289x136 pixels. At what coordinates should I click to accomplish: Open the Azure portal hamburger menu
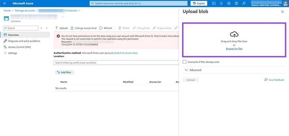coord(5,3)
